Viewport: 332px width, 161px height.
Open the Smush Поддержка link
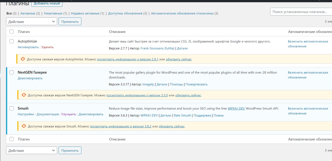(x=202, y=115)
